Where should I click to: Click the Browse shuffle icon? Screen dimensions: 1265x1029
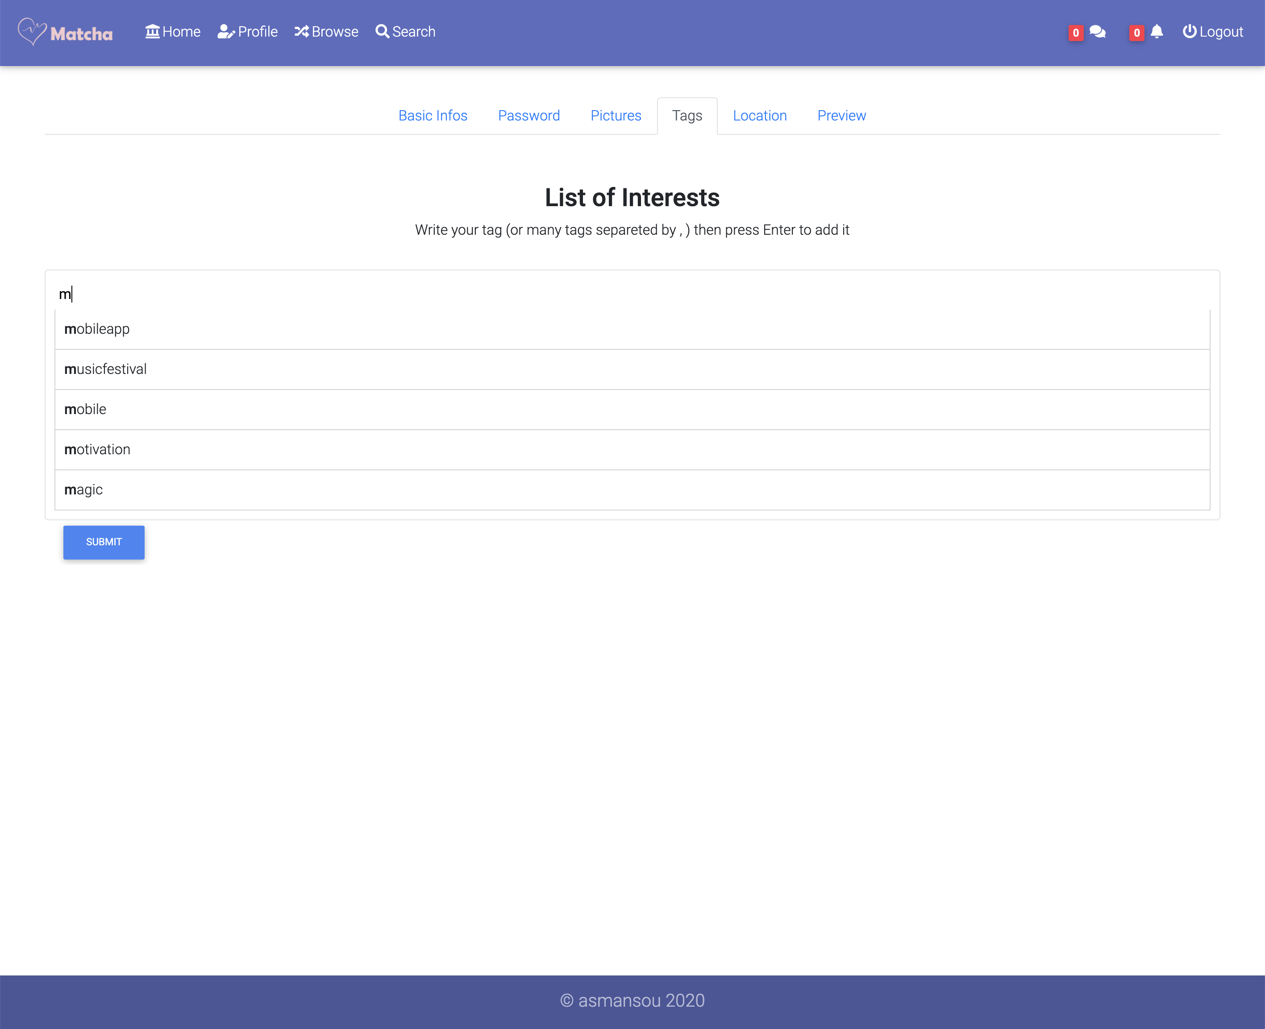click(301, 31)
